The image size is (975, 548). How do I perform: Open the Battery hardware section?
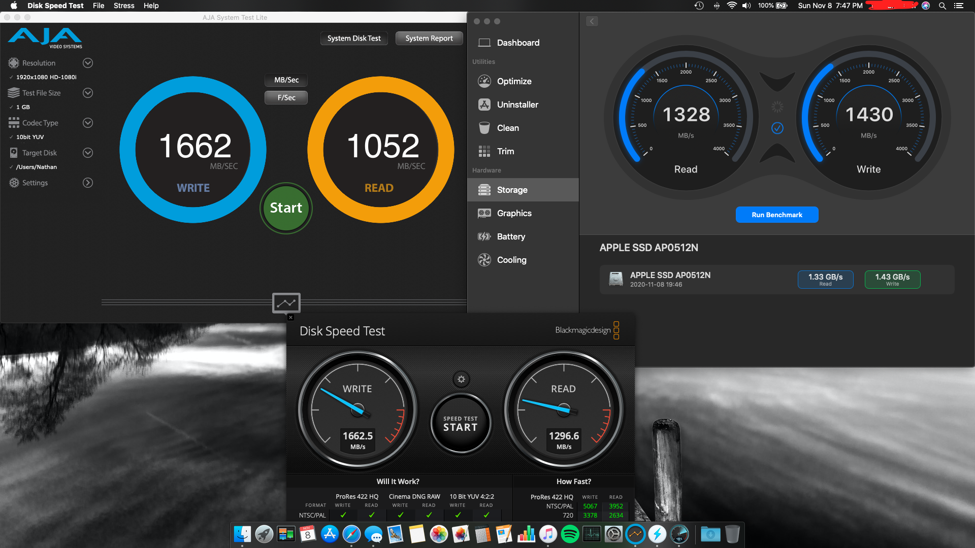(x=511, y=236)
